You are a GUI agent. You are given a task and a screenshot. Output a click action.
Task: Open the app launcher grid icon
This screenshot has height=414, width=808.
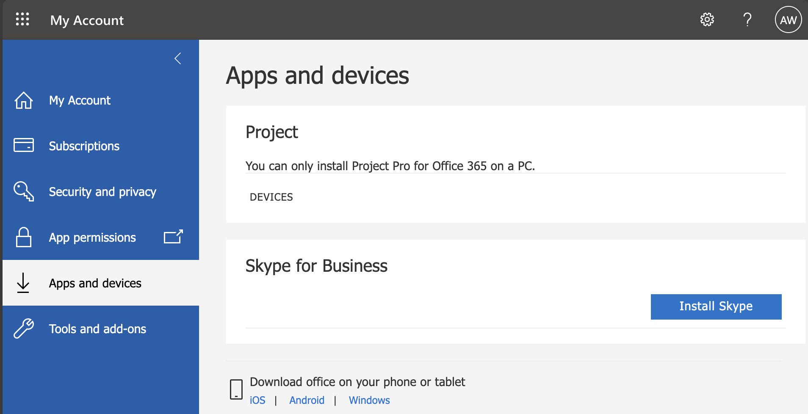(x=22, y=19)
